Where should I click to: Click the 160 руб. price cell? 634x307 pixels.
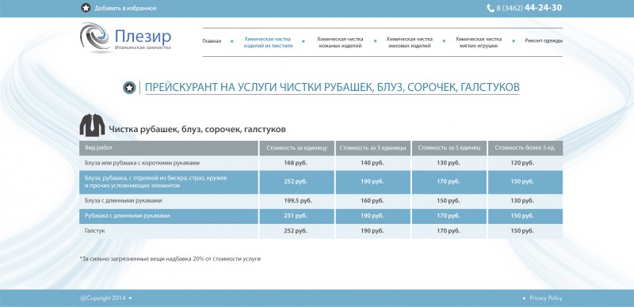click(372, 201)
